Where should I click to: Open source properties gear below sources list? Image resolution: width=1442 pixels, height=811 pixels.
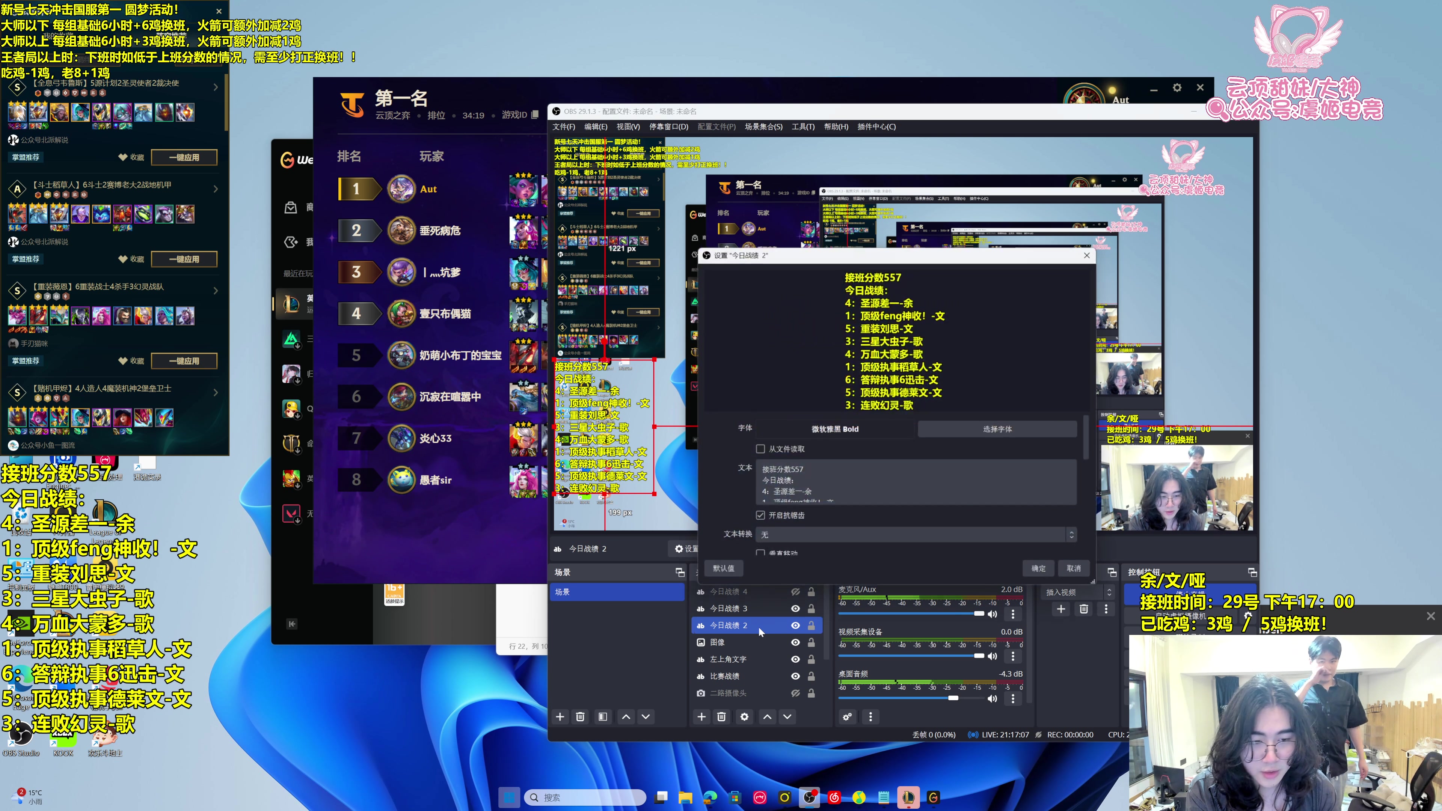pos(745,716)
